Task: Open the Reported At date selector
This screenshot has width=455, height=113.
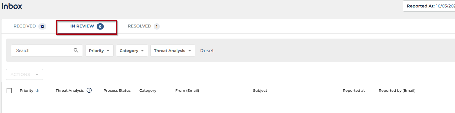Action: 429,6
